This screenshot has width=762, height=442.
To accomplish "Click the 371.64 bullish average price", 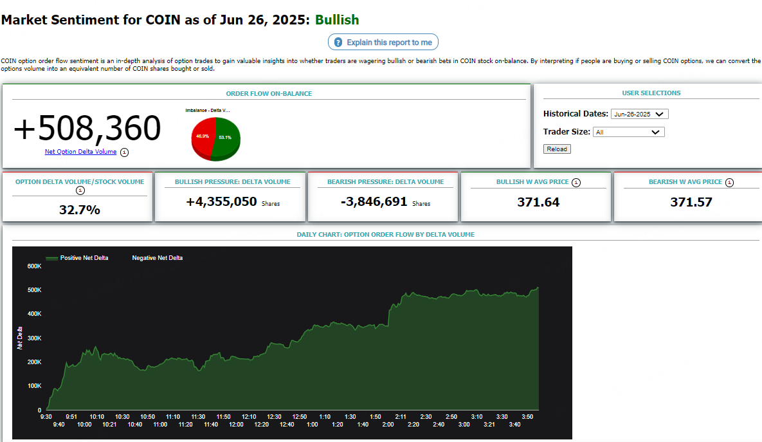I will [x=538, y=202].
